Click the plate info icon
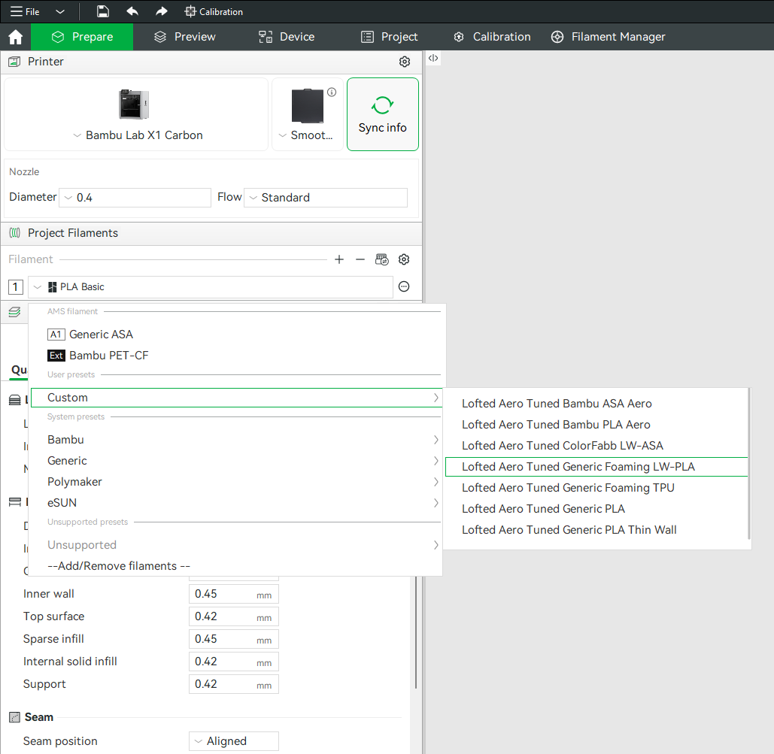 click(x=332, y=92)
